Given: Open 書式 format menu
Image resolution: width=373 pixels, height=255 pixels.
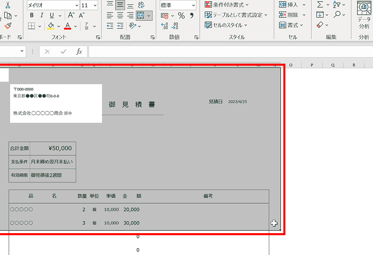Looking at the screenshot, I should [x=291, y=25].
